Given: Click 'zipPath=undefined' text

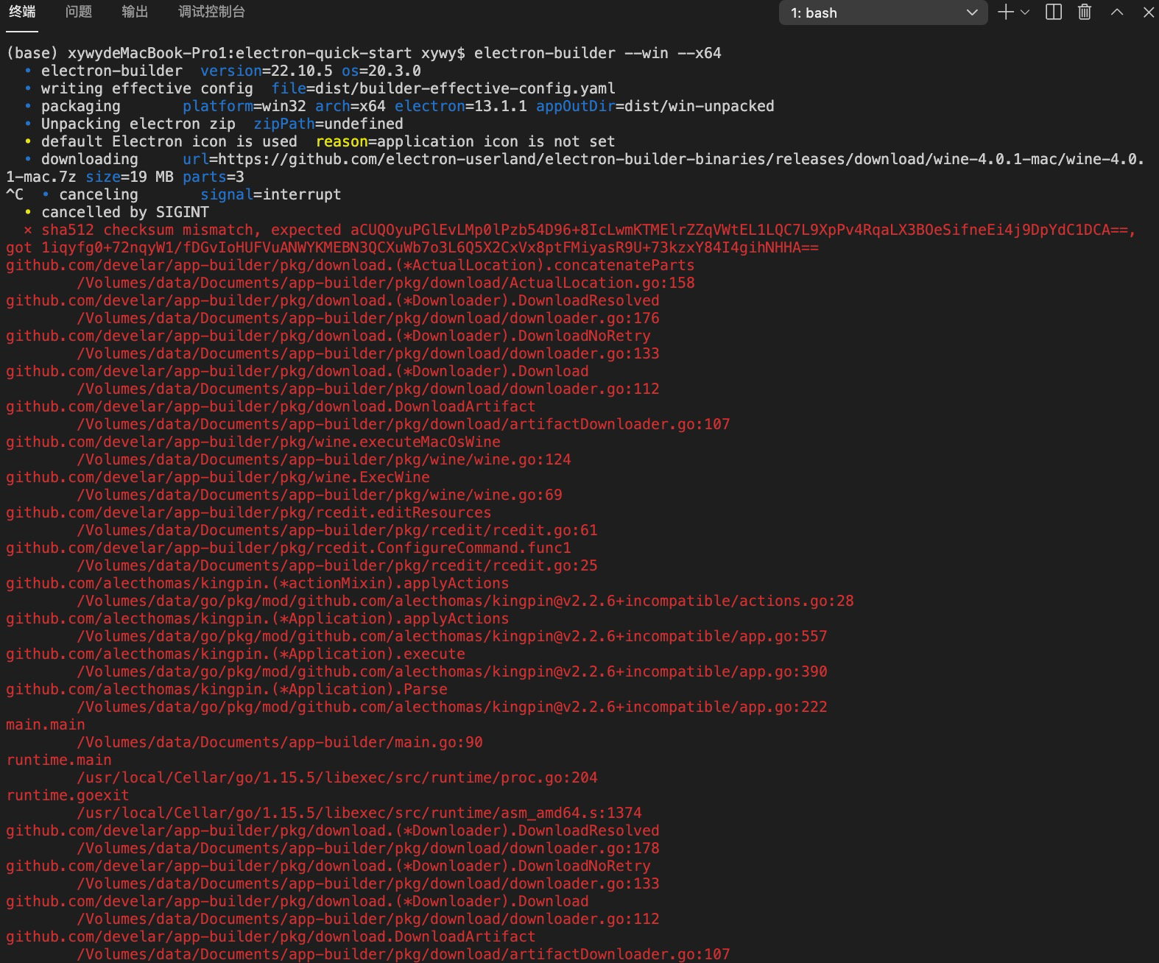Looking at the screenshot, I should [328, 124].
